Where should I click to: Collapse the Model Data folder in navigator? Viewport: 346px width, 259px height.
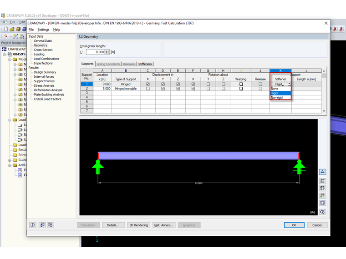[10, 59]
